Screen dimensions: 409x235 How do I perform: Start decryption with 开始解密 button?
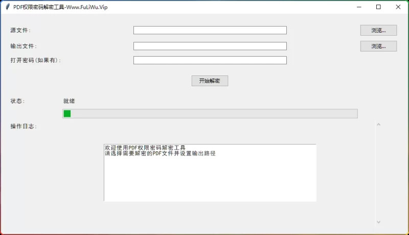(x=210, y=81)
